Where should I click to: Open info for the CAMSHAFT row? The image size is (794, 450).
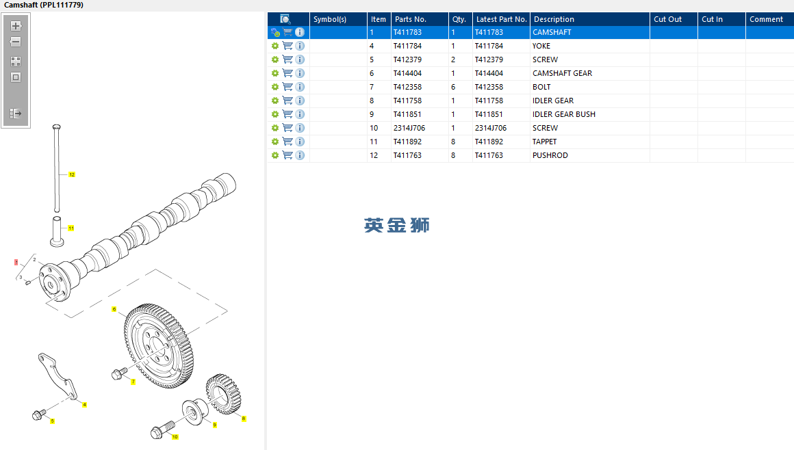point(300,32)
